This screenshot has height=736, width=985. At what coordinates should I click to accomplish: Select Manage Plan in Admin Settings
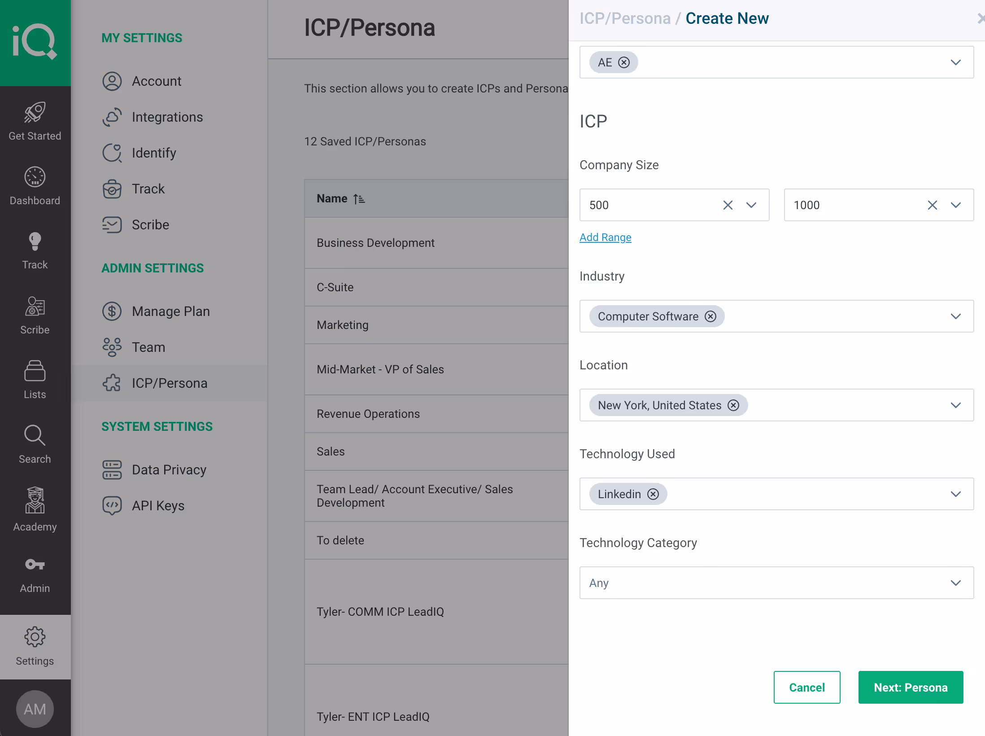pyautogui.click(x=170, y=311)
